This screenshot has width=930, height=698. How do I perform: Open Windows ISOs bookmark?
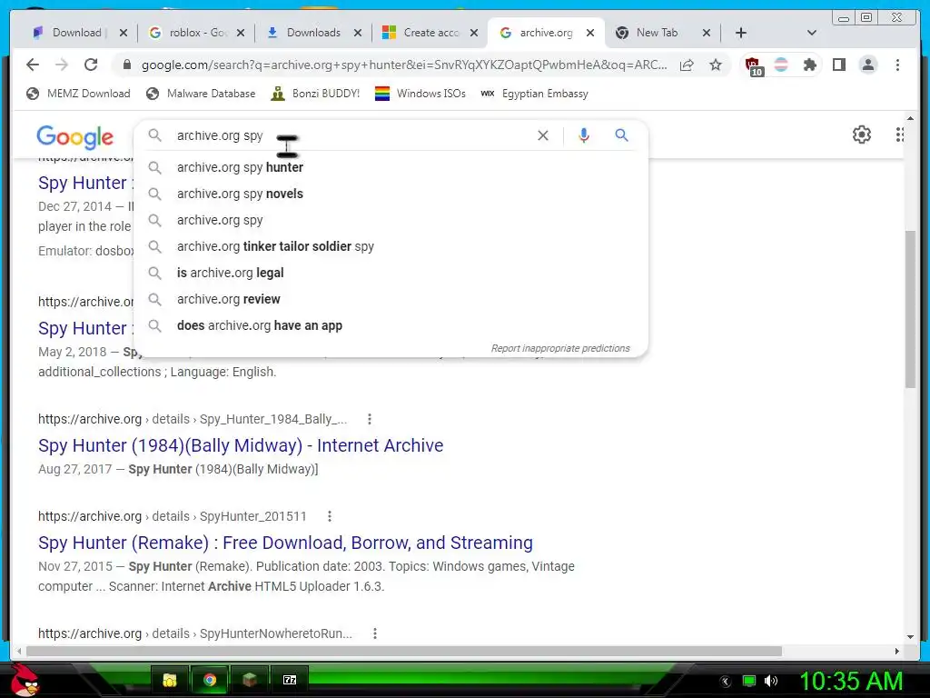420,94
